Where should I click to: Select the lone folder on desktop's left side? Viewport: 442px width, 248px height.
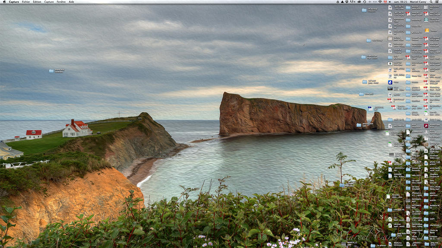(x=52, y=70)
